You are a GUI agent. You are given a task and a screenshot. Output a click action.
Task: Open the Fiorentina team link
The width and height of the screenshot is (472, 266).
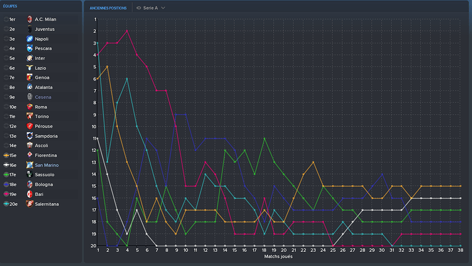pyautogui.click(x=46, y=155)
